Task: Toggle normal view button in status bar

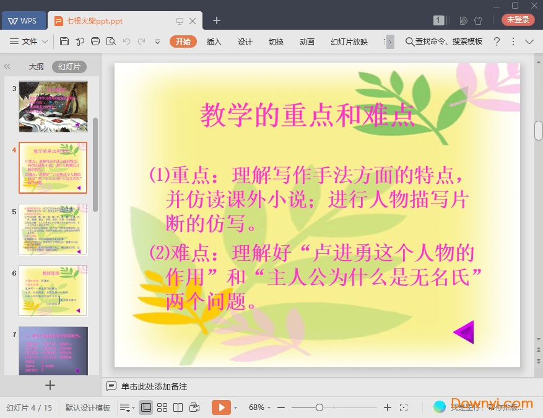Action: pos(146,407)
